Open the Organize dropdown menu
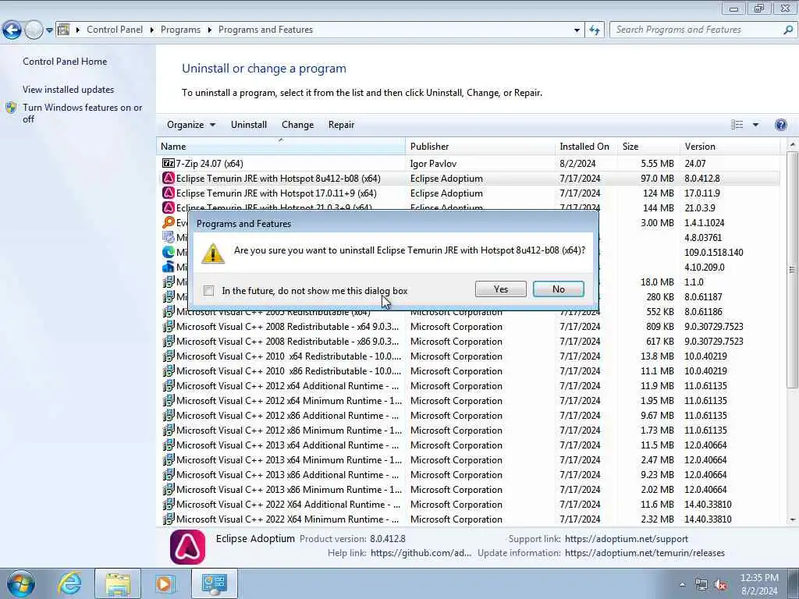Viewport: 799px width, 599px height. pos(191,125)
